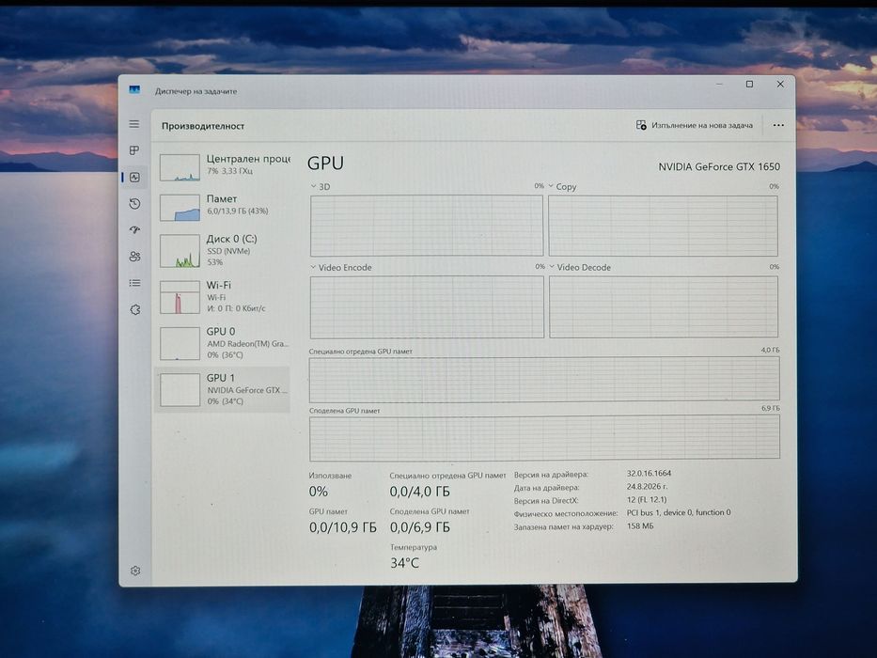The height and width of the screenshot is (658, 877).
Task: Click the dedicated GPU memory graph
Action: click(544, 380)
